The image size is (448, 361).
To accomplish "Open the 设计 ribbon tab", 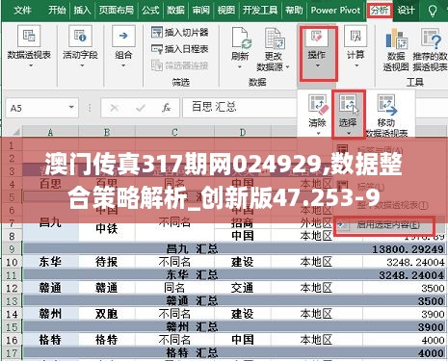I will (x=406, y=11).
